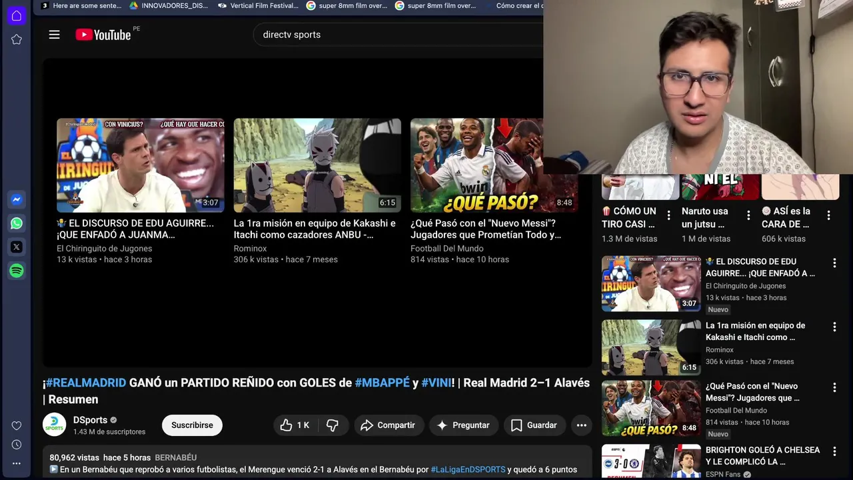
Task: Open end-screen El Chiringuito video thumbnail
Action: pos(141,165)
